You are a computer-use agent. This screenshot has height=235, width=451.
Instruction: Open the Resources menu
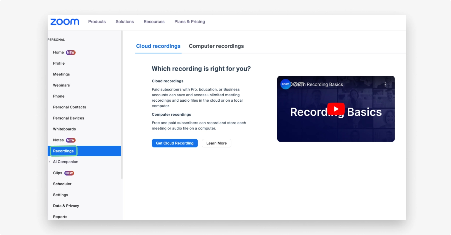(154, 22)
